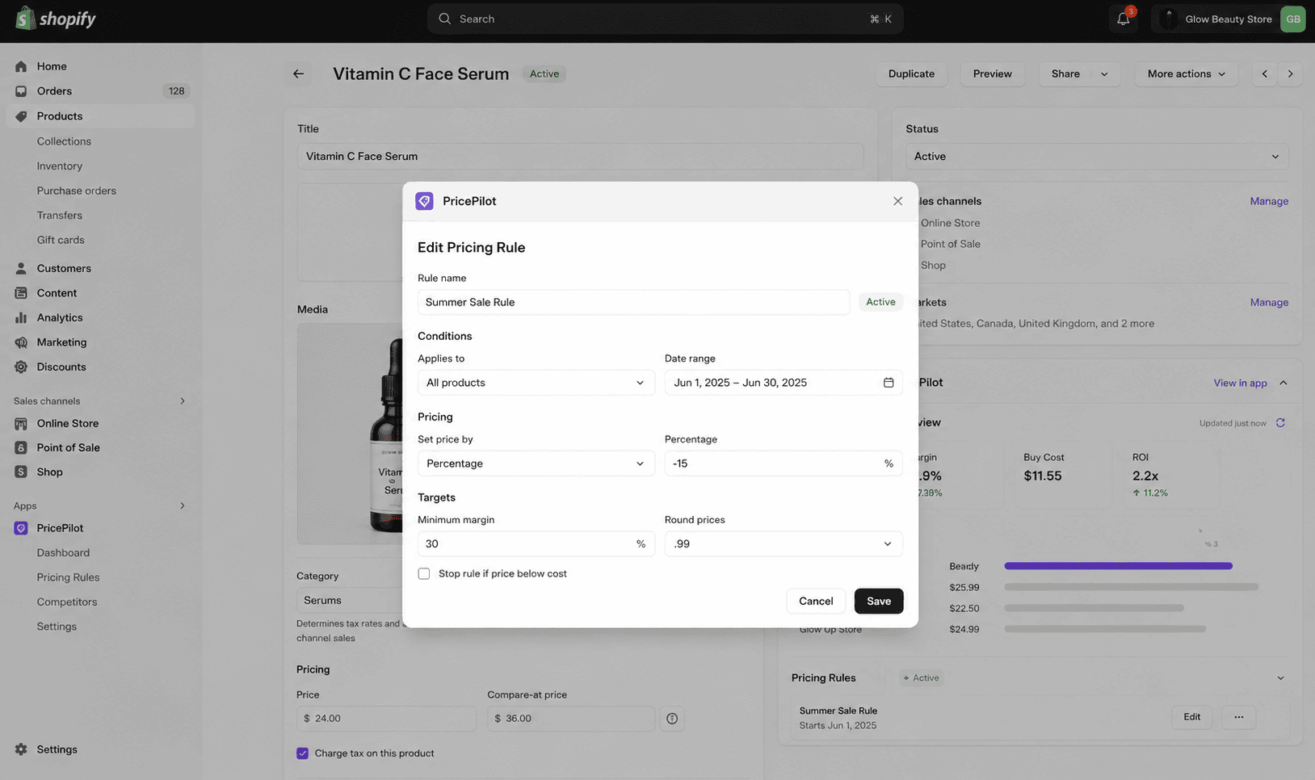Go back with the arrow beside the product title
The height and width of the screenshot is (780, 1315).
coord(298,73)
